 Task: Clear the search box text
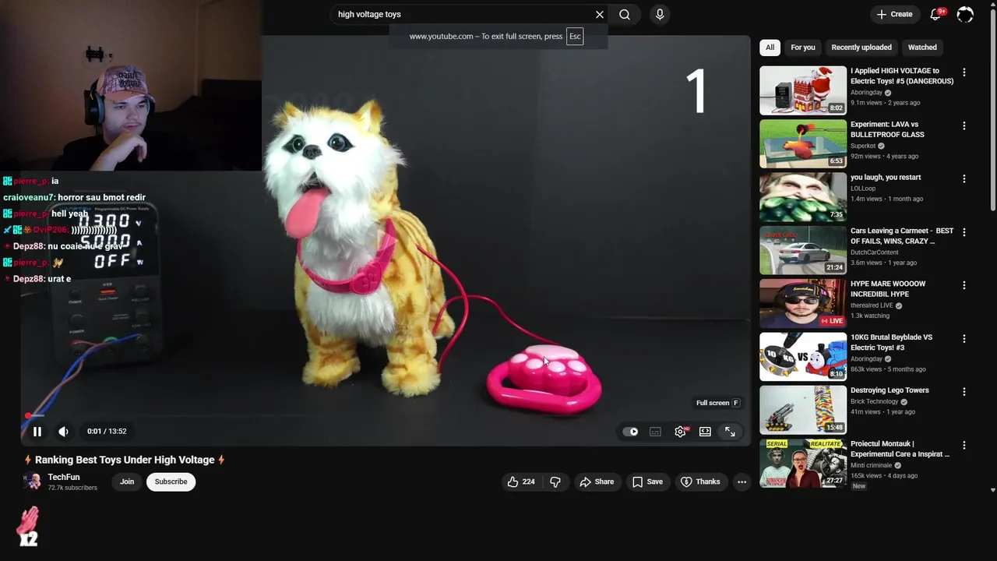[x=599, y=14]
